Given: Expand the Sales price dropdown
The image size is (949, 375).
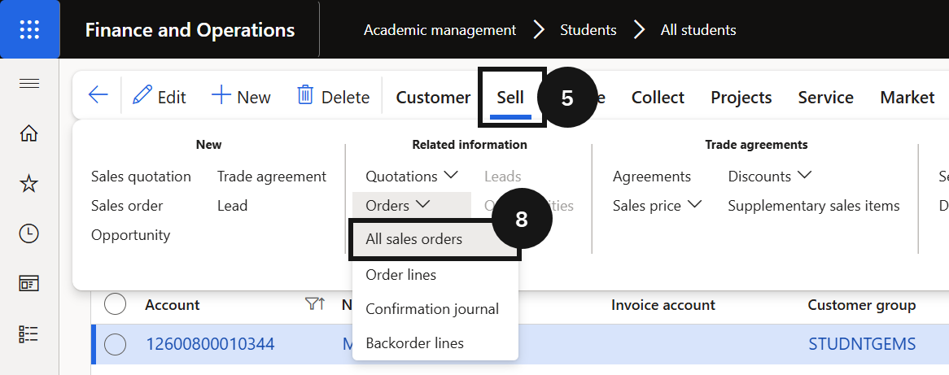Looking at the screenshot, I should tap(657, 206).
